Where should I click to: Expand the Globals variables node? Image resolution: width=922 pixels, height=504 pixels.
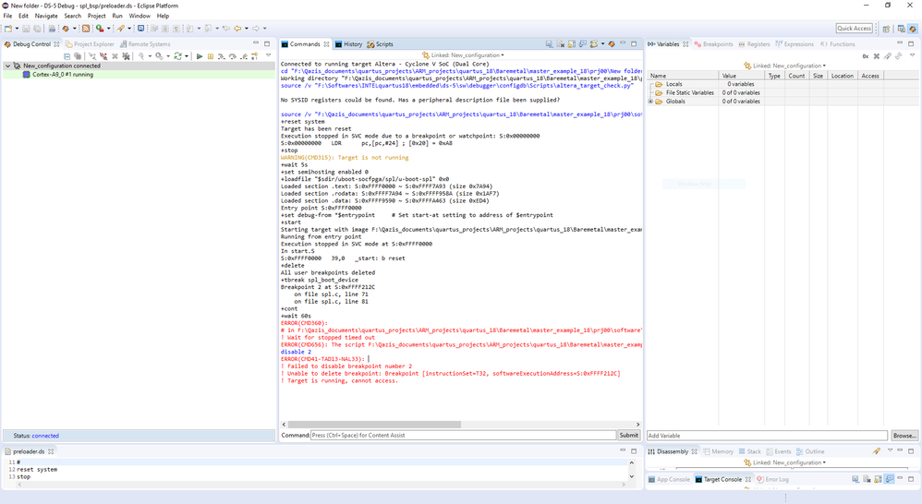click(x=650, y=102)
